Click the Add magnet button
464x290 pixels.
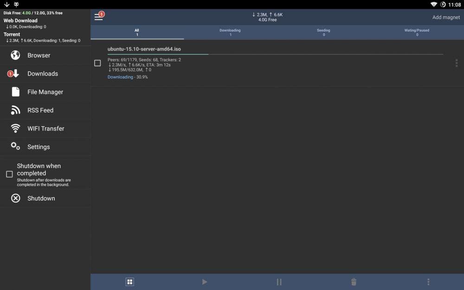[446, 17]
